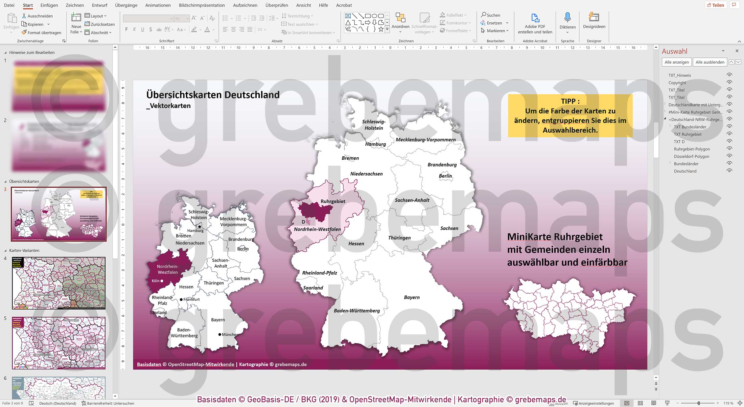Start Diktieren with the microphone icon
Screen dimensions: 744x407
point(567,20)
